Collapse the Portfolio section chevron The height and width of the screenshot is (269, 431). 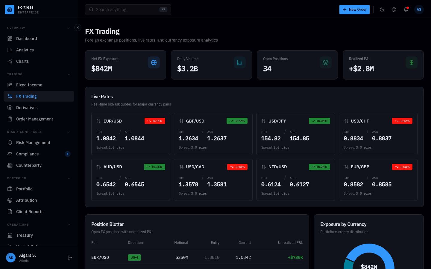pyautogui.click(x=69, y=178)
